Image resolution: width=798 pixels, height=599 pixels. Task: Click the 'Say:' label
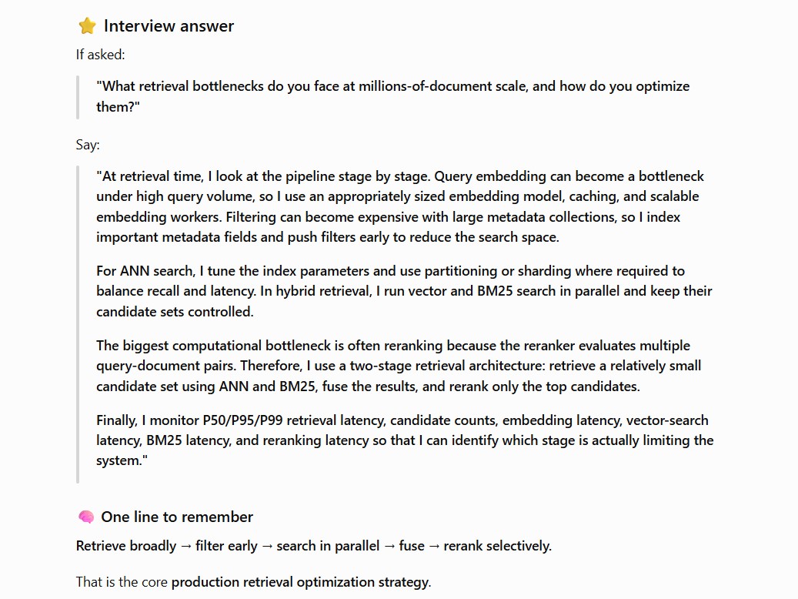pyautogui.click(x=88, y=145)
